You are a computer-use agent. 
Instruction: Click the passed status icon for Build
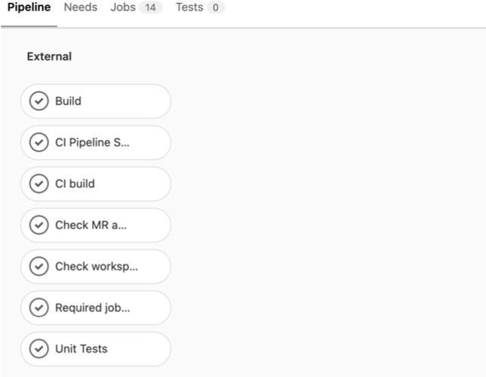38,101
